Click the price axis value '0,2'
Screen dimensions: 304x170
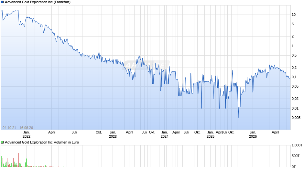[x=294, y=68]
